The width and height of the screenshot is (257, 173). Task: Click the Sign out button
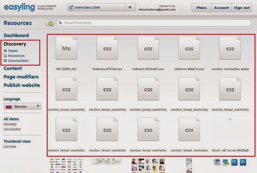pyautogui.click(x=242, y=8)
